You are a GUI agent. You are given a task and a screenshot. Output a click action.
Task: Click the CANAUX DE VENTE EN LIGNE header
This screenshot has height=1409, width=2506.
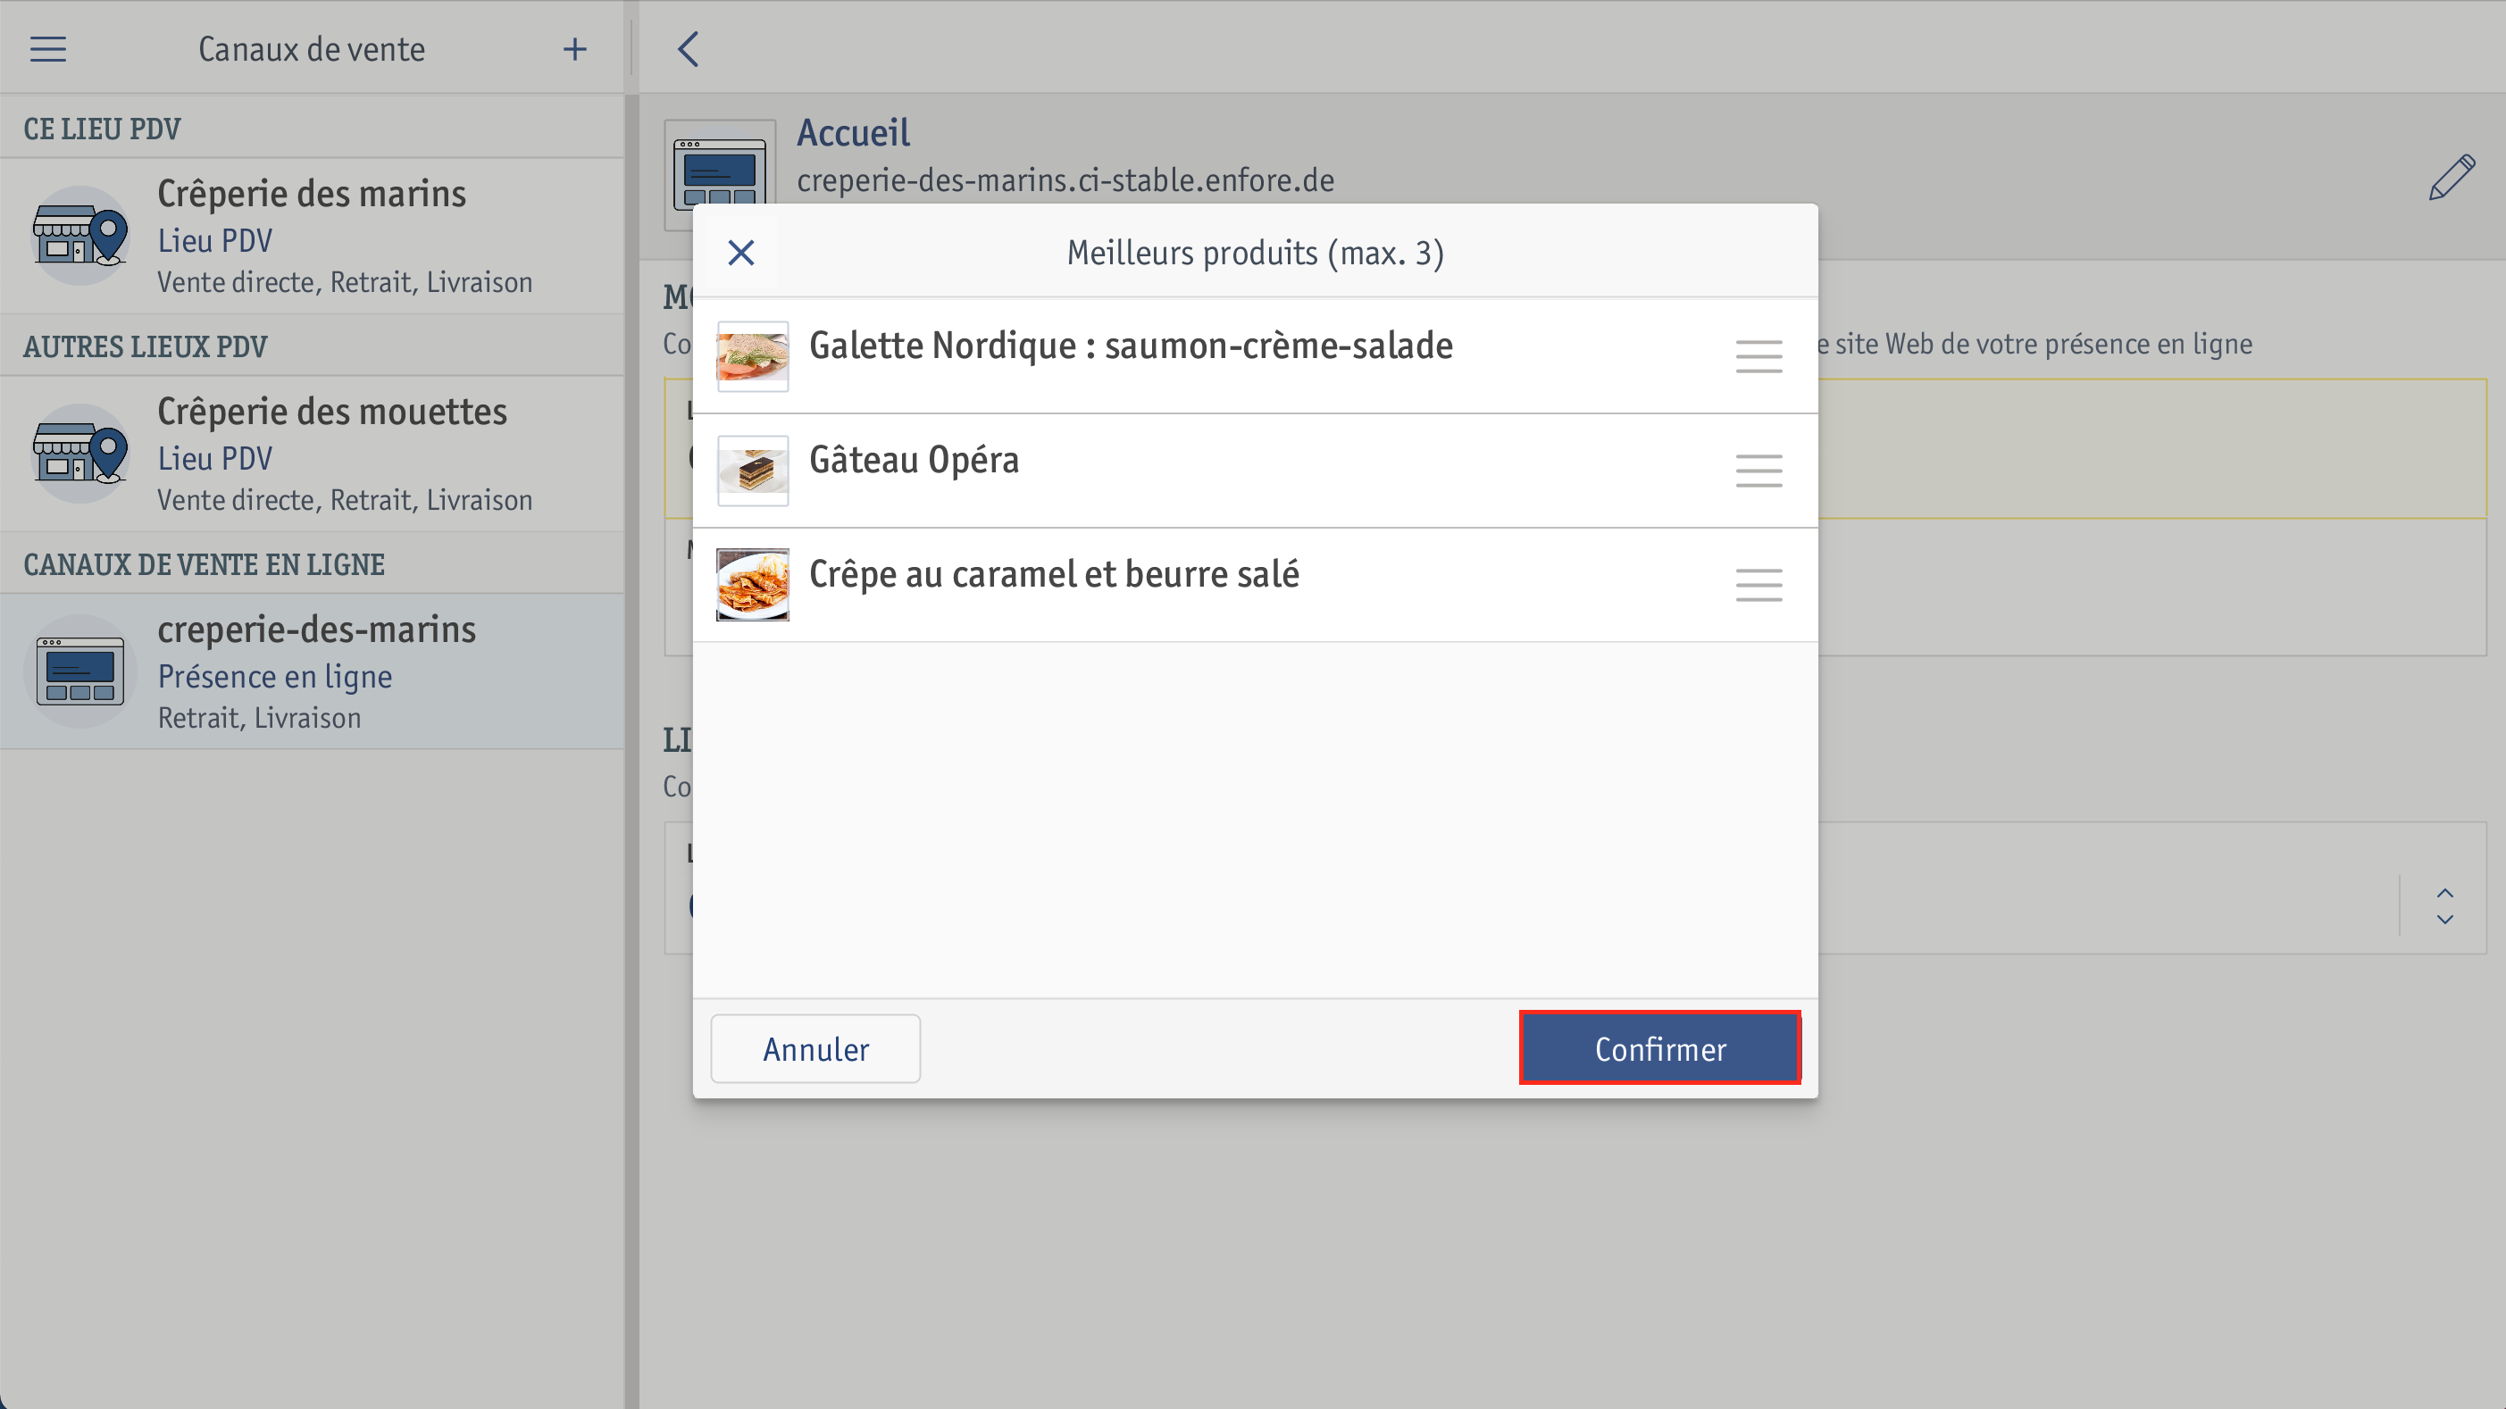coord(205,565)
